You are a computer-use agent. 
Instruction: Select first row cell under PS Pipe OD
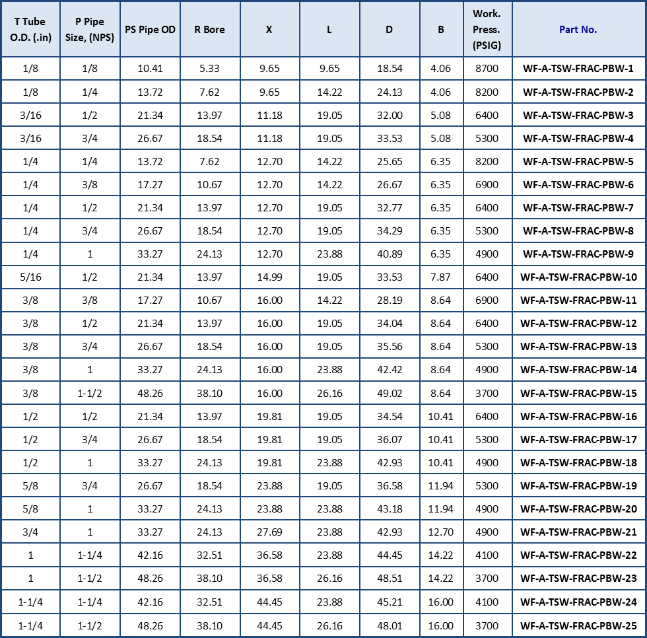(x=150, y=69)
